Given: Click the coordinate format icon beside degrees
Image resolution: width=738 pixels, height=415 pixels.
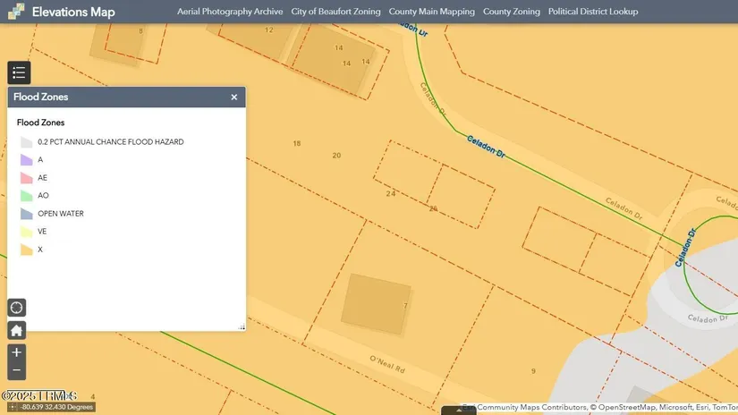Looking at the screenshot, I should 12,407.
